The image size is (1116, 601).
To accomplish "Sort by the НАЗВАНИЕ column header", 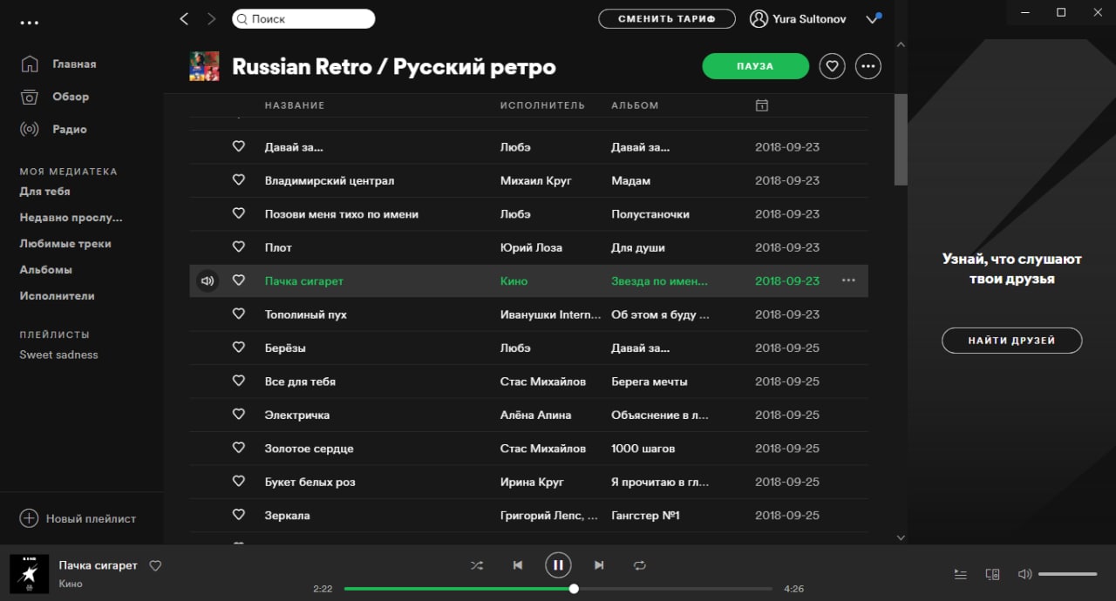I will coord(295,105).
